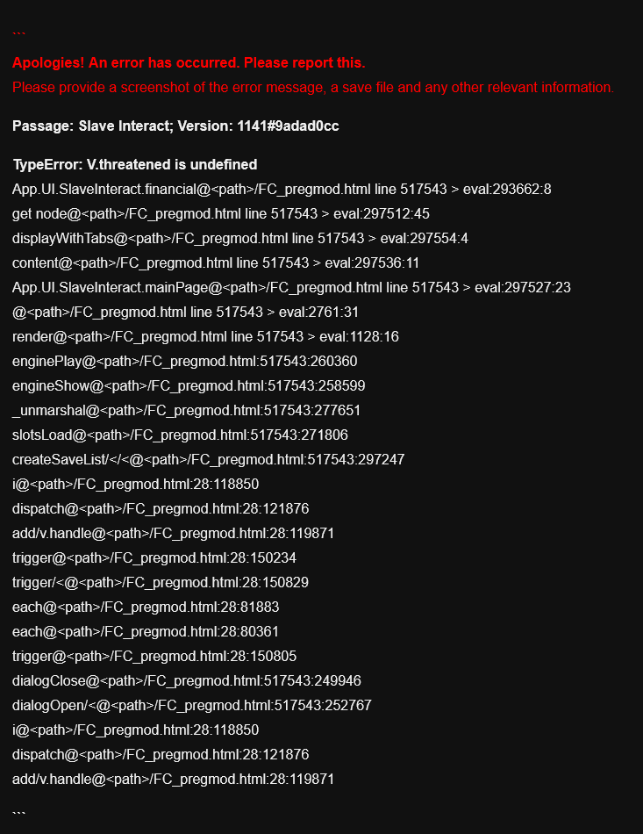Click the stack line ending in eval:2761:31

[x=185, y=313]
